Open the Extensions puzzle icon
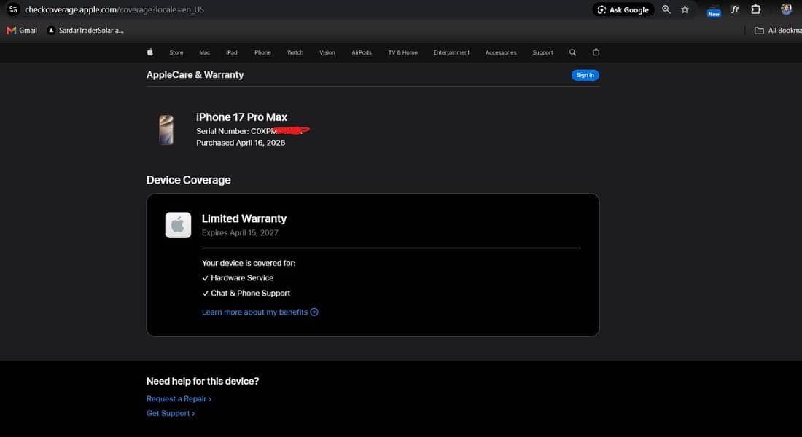The height and width of the screenshot is (437, 802). click(756, 9)
